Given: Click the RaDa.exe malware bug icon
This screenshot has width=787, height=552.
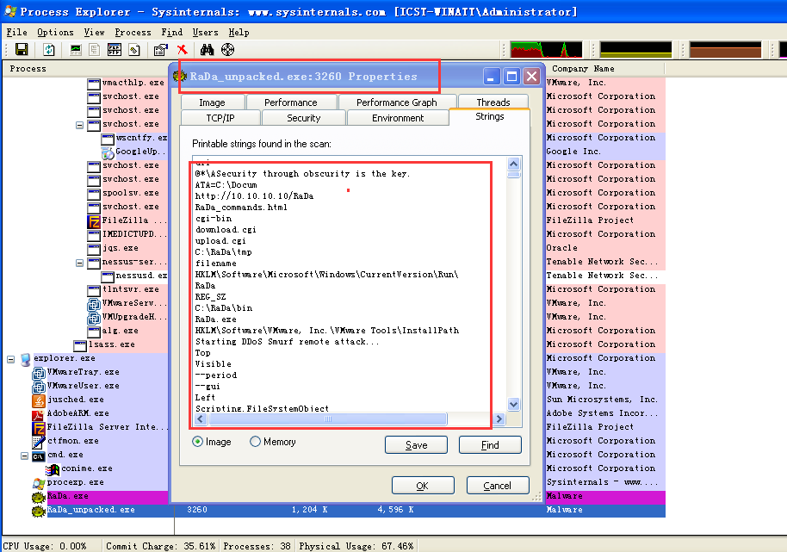Looking at the screenshot, I should pyautogui.click(x=39, y=497).
